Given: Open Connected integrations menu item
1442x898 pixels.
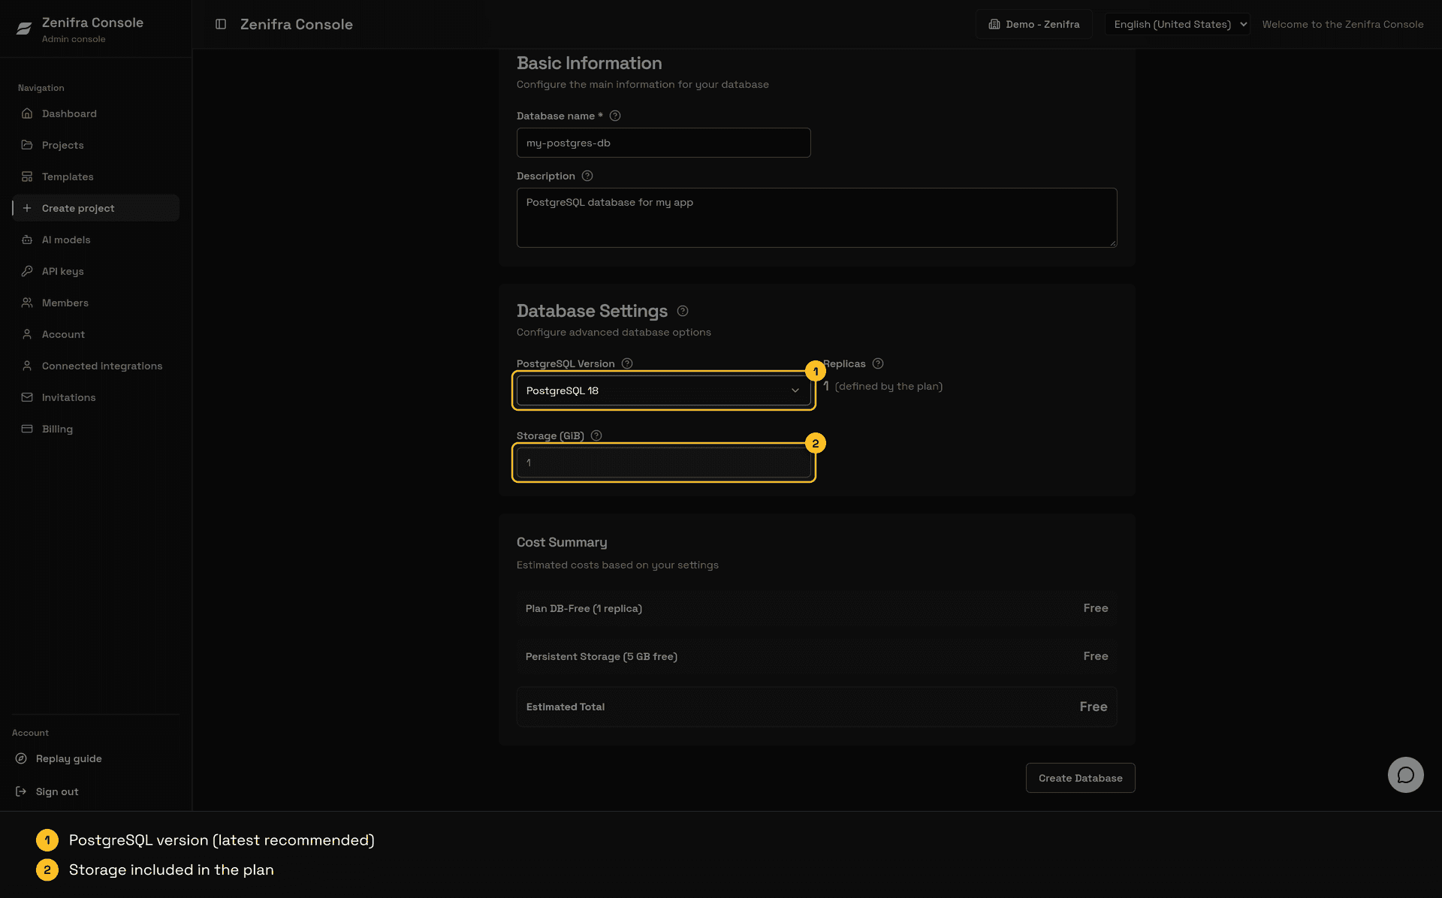Looking at the screenshot, I should click(x=95, y=366).
